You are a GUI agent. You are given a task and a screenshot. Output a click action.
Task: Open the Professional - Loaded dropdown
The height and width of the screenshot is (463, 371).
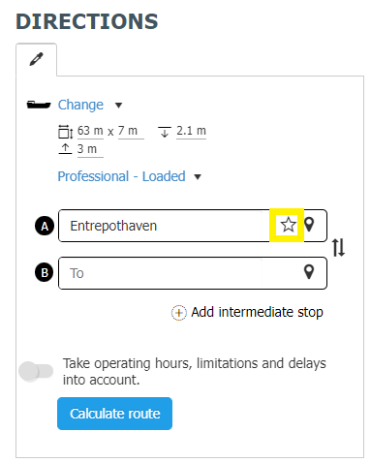coord(121,176)
